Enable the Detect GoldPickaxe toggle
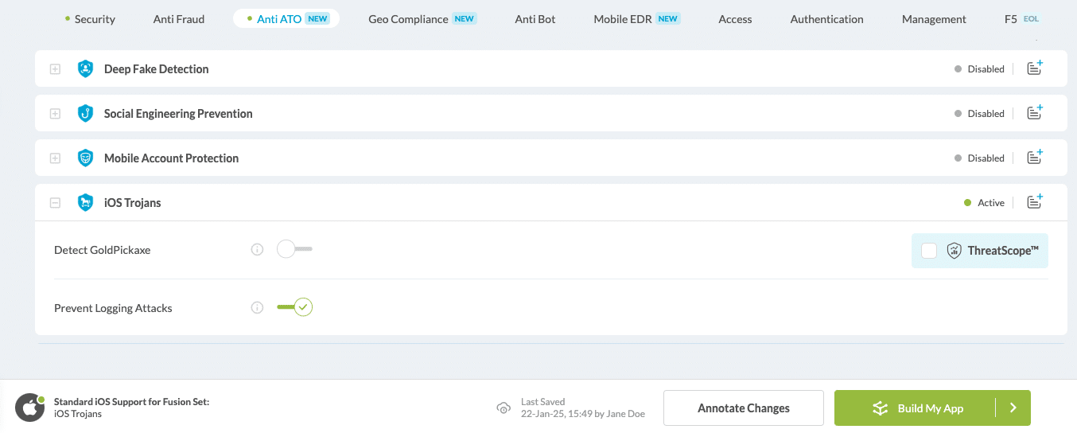The height and width of the screenshot is (433, 1077). pyautogui.click(x=294, y=250)
